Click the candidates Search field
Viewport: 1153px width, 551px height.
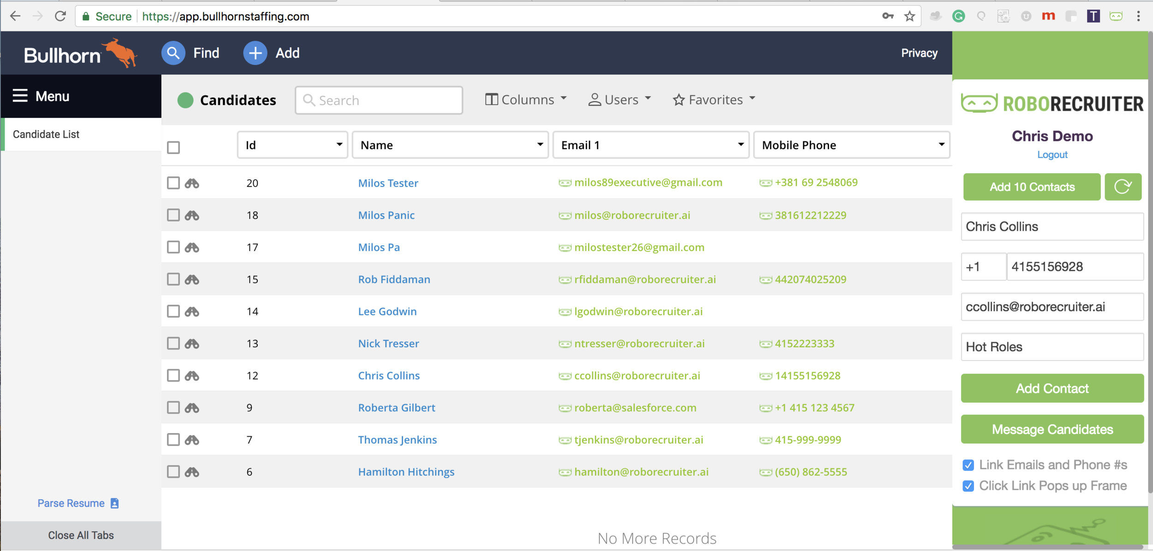click(x=379, y=100)
